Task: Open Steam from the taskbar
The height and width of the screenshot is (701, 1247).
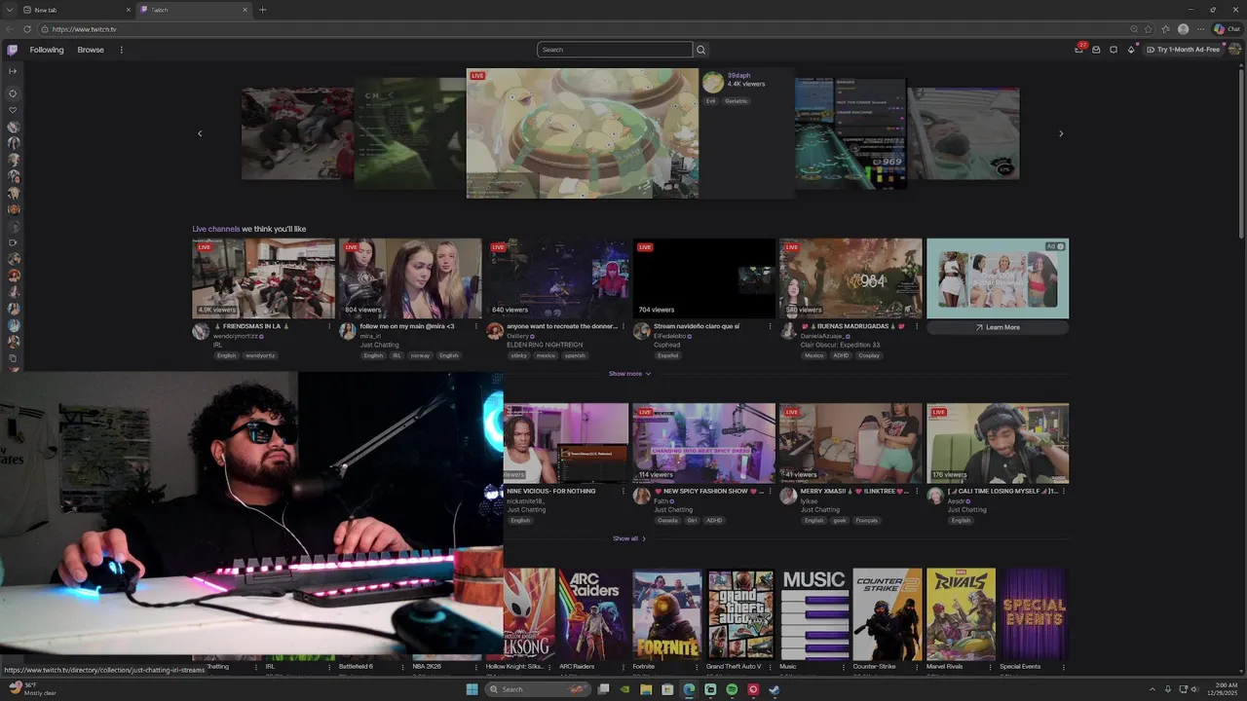Action: pos(775,689)
